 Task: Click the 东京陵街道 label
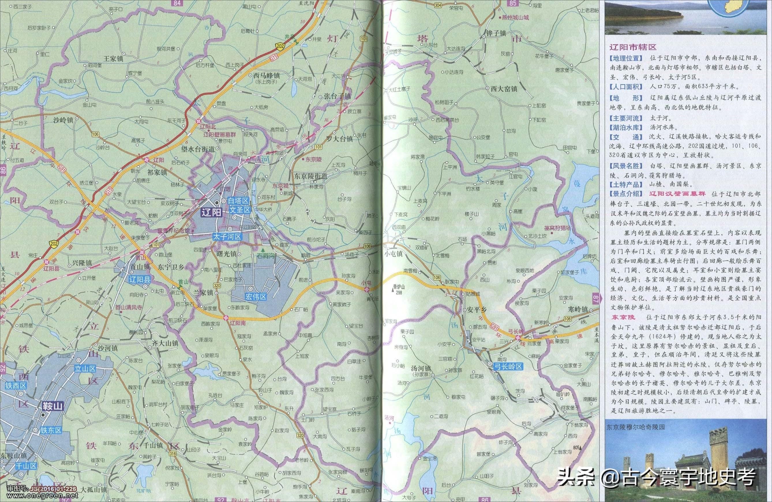click(x=311, y=176)
